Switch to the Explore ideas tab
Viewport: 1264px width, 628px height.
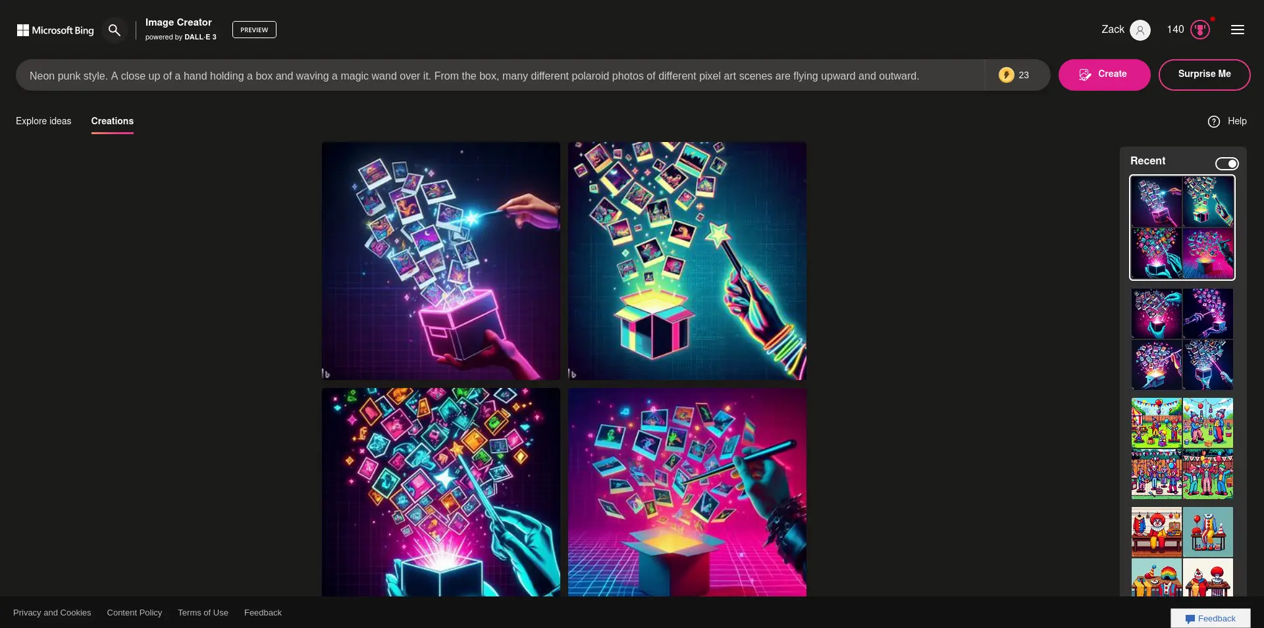pos(43,121)
